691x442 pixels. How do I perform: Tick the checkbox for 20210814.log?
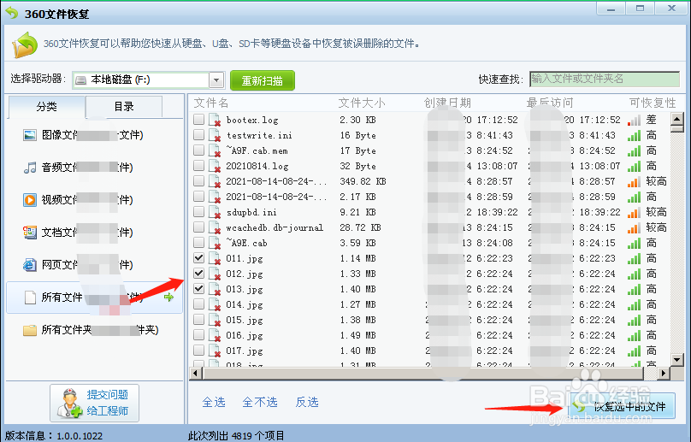[x=198, y=166]
